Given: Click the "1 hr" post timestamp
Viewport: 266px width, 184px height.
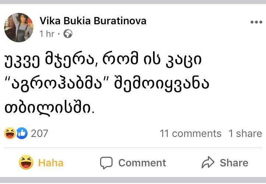Looking at the screenshot, I should [x=47, y=34].
